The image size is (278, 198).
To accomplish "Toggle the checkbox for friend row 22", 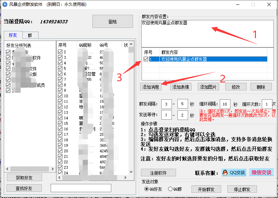I will [60, 162].
